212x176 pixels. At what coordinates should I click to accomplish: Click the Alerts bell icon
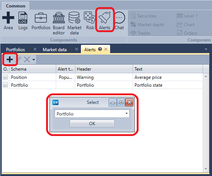point(105,18)
